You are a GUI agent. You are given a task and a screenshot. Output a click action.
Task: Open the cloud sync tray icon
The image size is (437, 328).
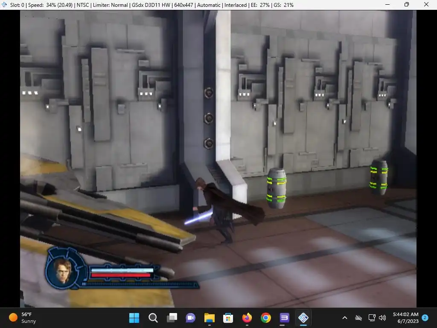pyautogui.click(x=358, y=318)
